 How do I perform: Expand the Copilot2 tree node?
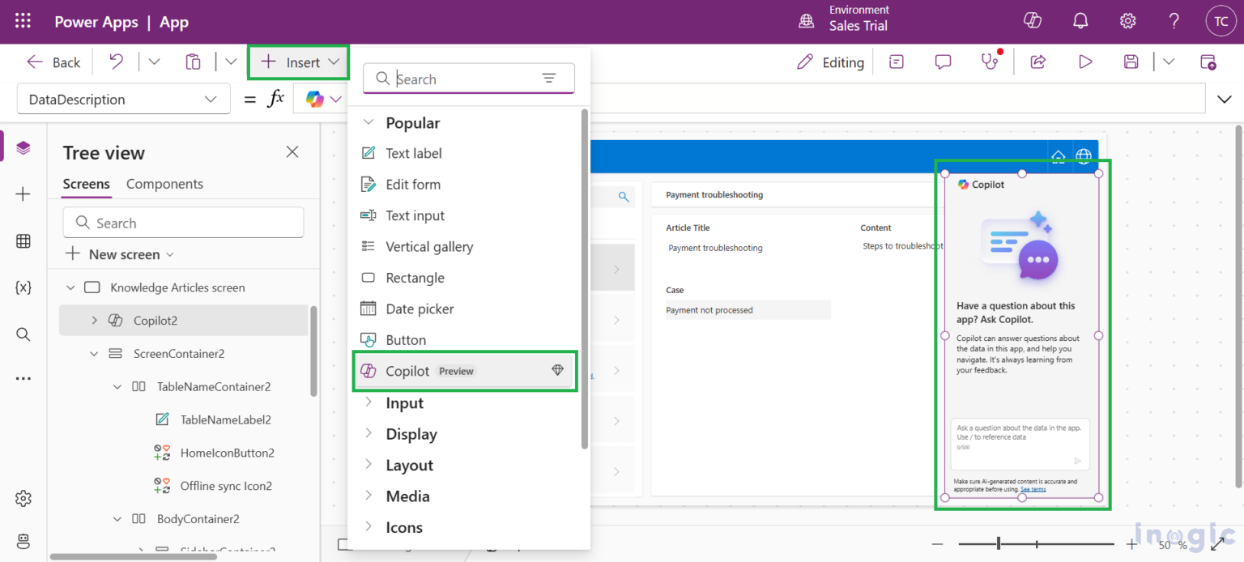click(94, 320)
